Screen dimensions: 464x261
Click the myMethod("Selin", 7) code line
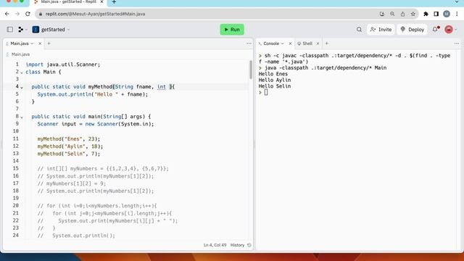point(69,154)
